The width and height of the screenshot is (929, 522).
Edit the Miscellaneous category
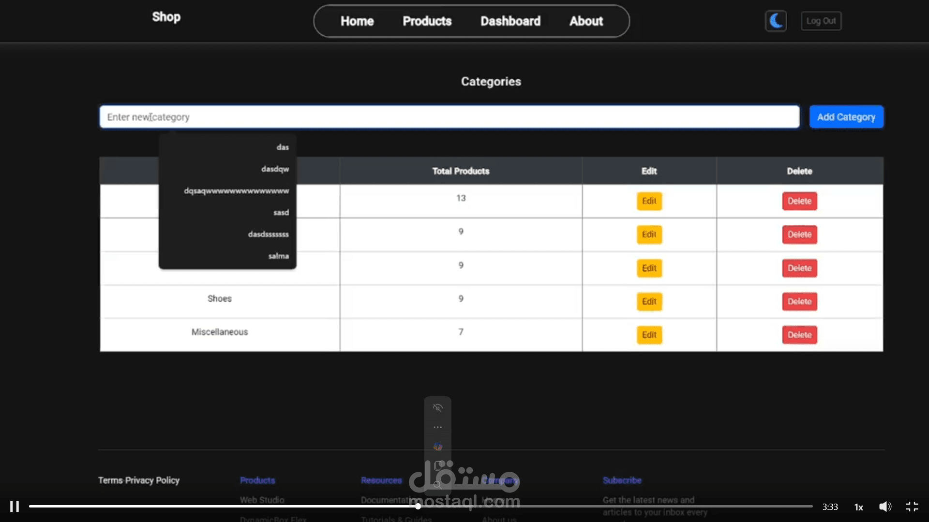click(649, 335)
